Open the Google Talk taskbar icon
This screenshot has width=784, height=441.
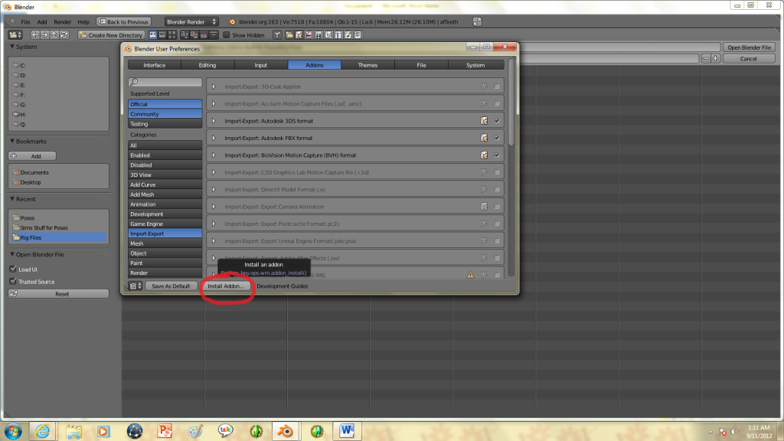point(225,431)
